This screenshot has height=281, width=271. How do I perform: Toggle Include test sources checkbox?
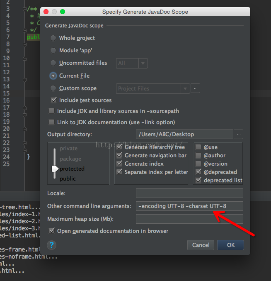[x=54, y=100]
